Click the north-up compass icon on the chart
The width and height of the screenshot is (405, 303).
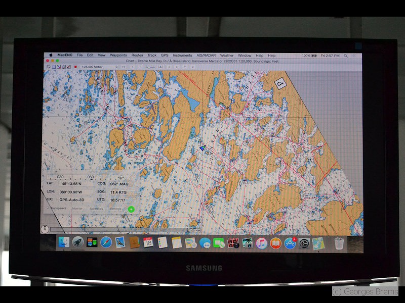pyautogui.click(x=45, y=229)
